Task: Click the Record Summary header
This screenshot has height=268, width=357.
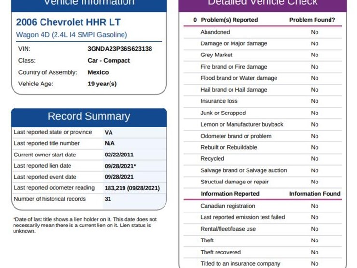Action: (89, 116)
